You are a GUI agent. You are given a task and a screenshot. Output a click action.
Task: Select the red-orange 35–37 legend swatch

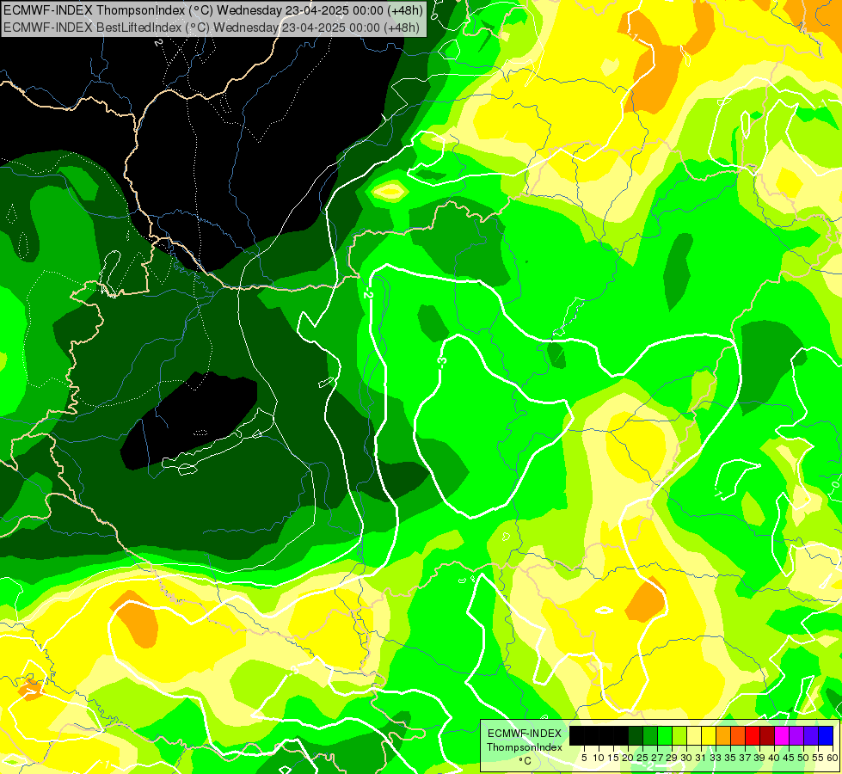pyautogui.click(x=738, y=736)
